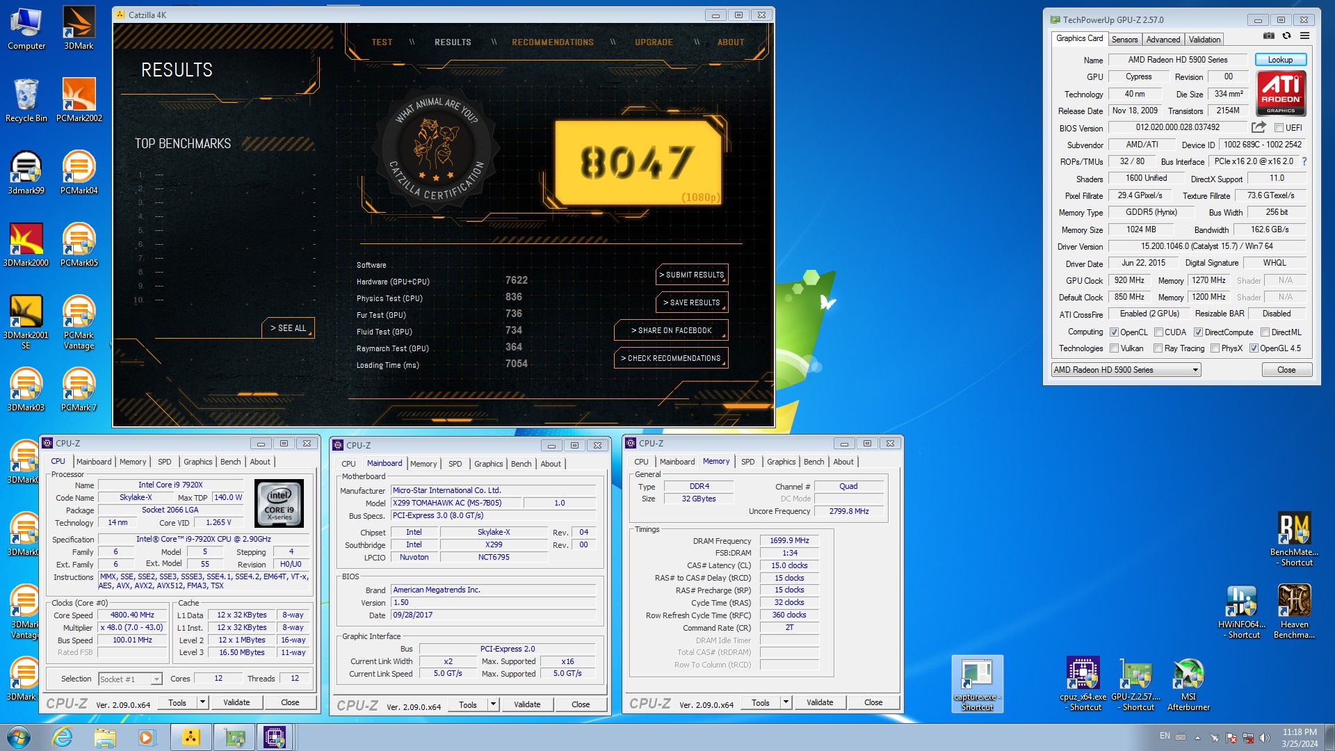Open the Socket #1 selection dropdown
This screenshot has height=751, width=1335.
[130, 679]
